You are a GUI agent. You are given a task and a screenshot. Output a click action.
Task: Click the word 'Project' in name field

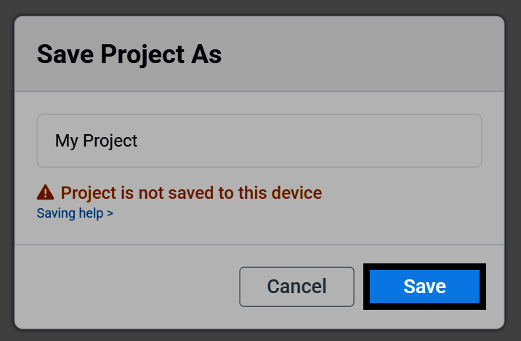110,141
